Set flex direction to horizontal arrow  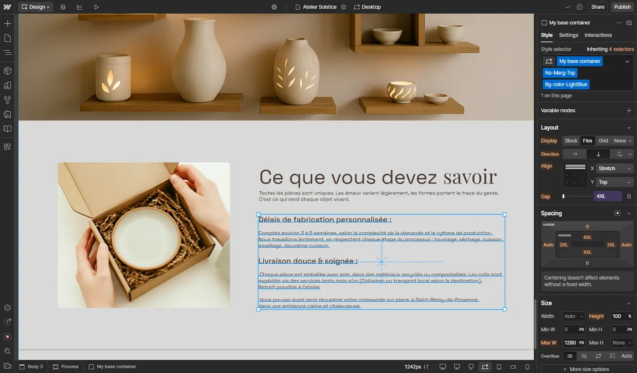click(x=575, y=154)
